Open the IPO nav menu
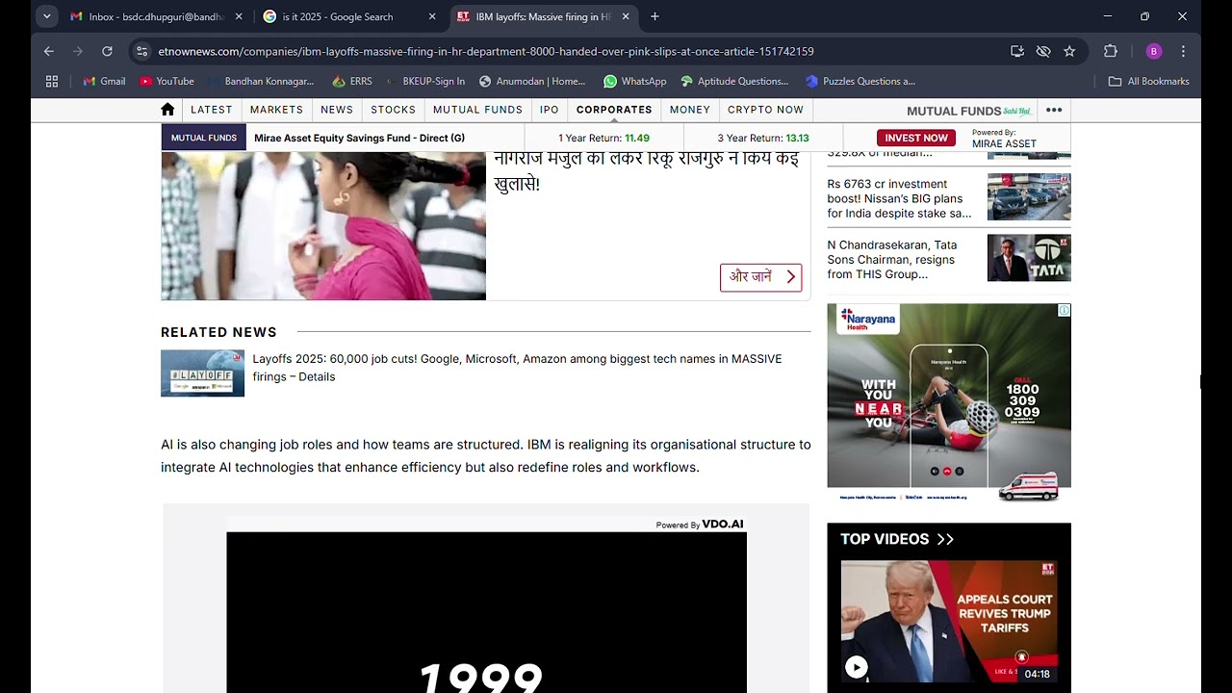1232x693 pixels. point(550,110)
